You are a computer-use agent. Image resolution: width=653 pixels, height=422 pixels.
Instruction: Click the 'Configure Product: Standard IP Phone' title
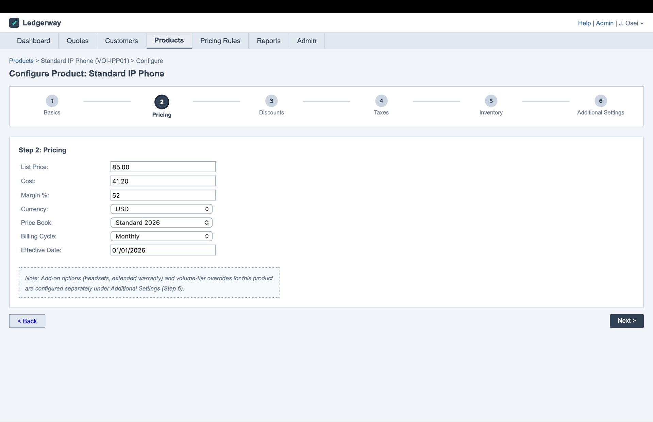point(87,74)
